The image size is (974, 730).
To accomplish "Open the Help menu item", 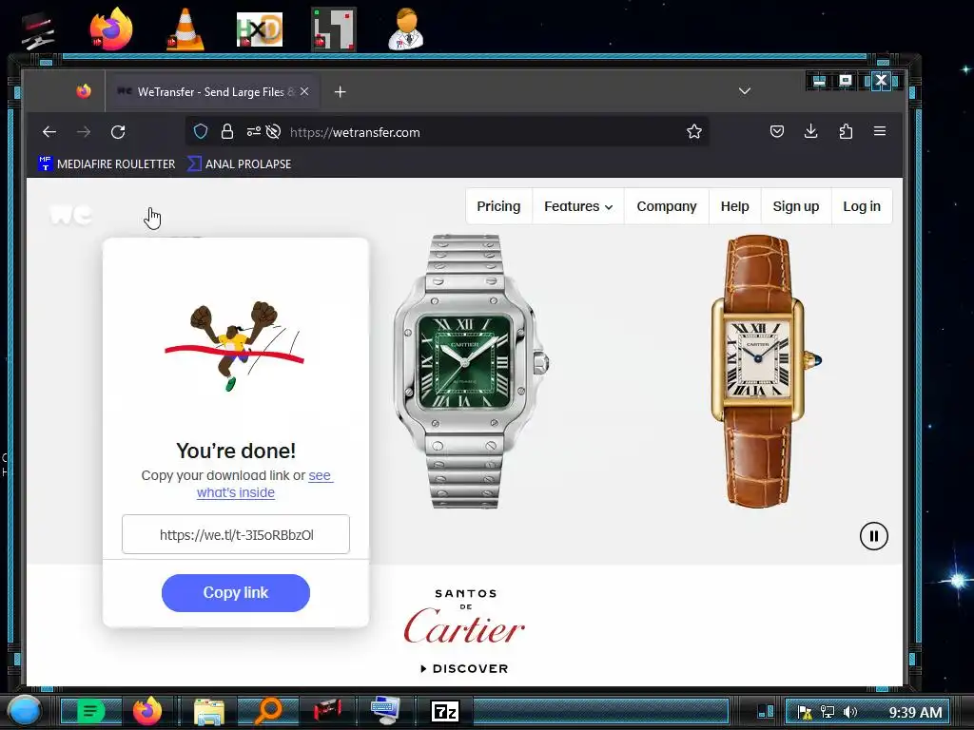I will click(x=735, y=206).
